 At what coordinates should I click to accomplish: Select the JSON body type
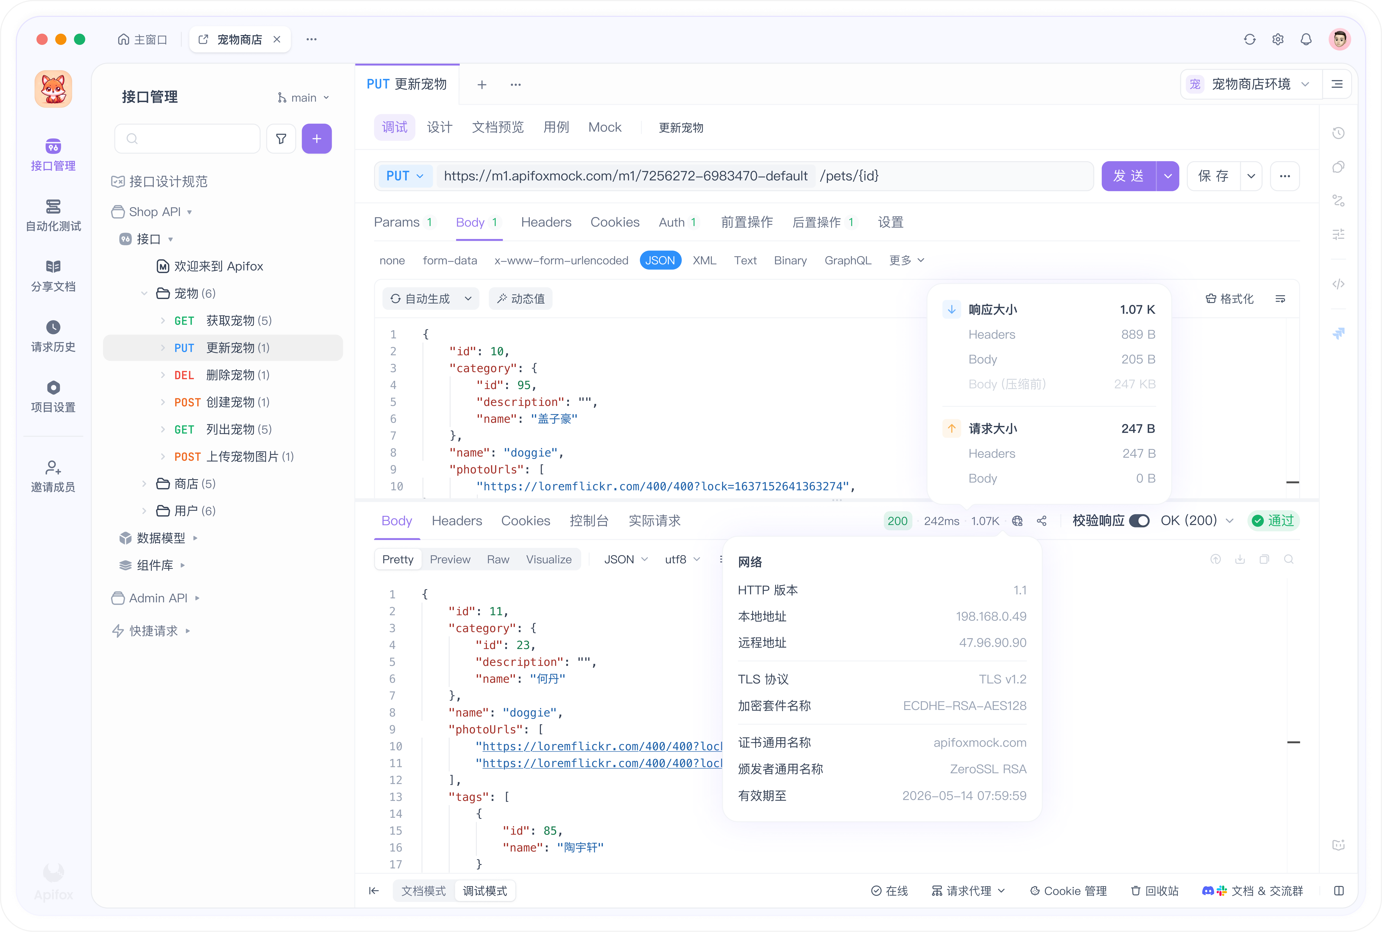[x=660, y=260]
